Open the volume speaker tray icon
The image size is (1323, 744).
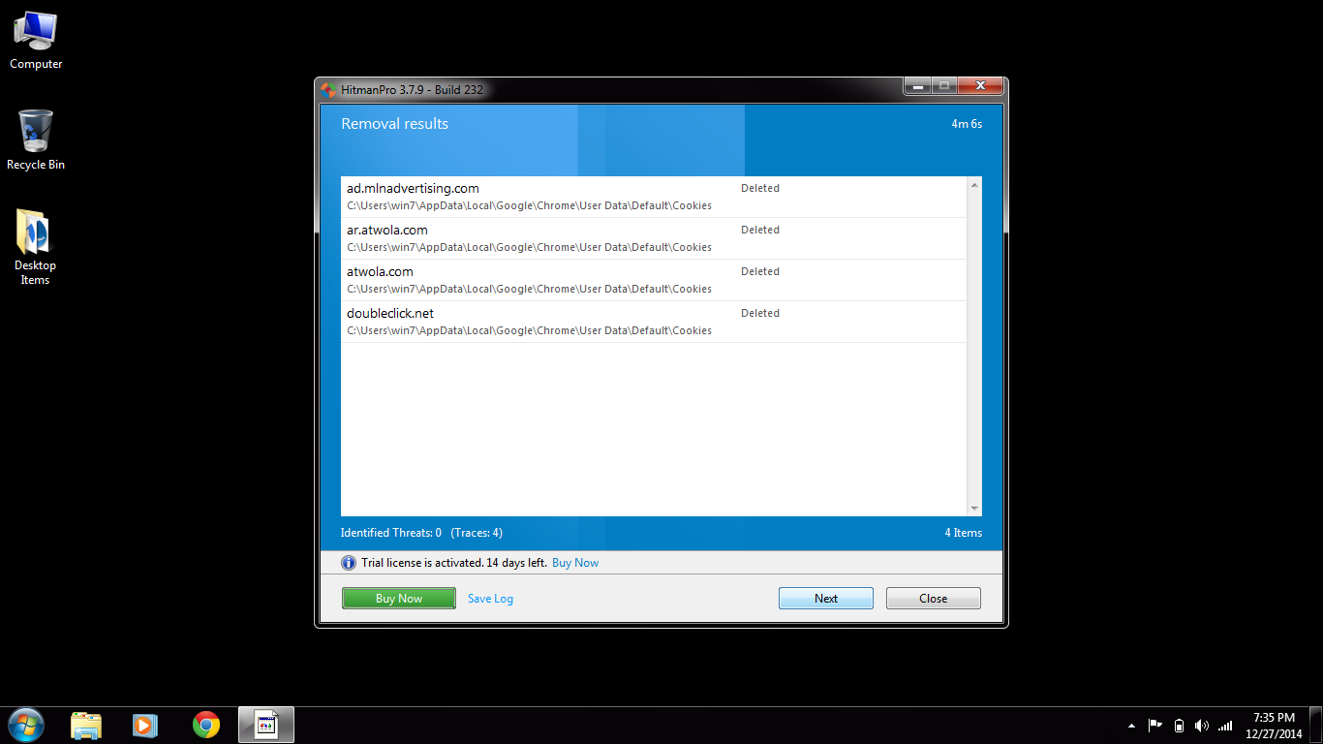tap(1202, 726)
